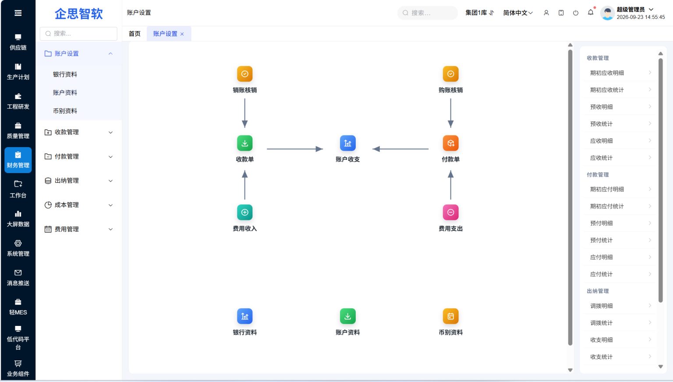Open the user profile icon in header

pos(546,13)
